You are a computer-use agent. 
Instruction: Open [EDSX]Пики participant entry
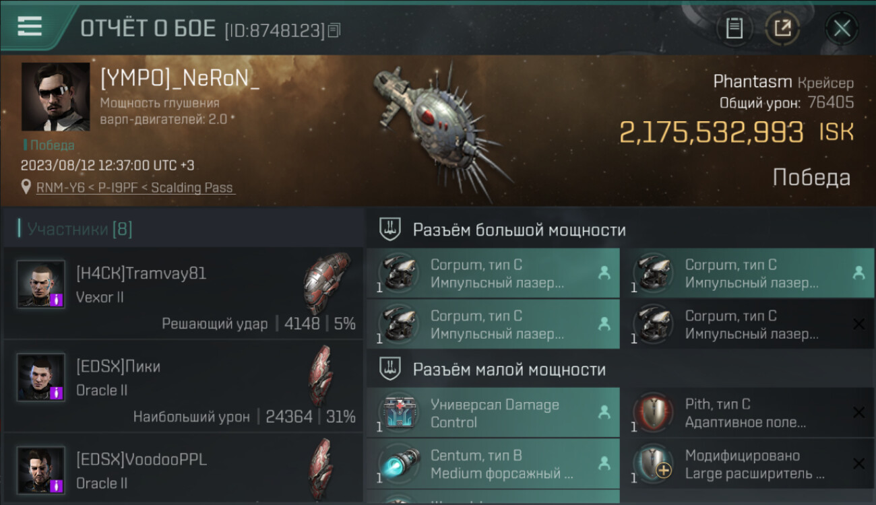[x=183, y=386]
